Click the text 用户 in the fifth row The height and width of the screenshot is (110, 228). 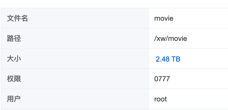coord(14,99)
